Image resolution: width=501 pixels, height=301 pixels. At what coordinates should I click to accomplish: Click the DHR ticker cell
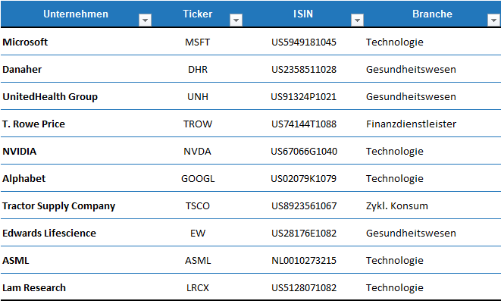(198, 69)
